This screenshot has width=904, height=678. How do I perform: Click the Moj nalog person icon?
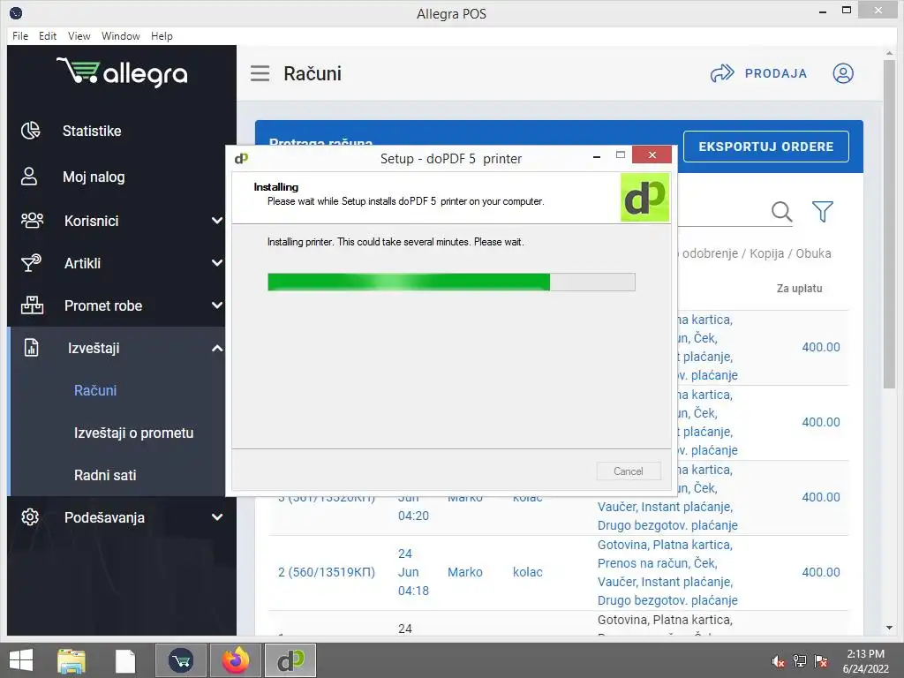[x=29, y=177]
